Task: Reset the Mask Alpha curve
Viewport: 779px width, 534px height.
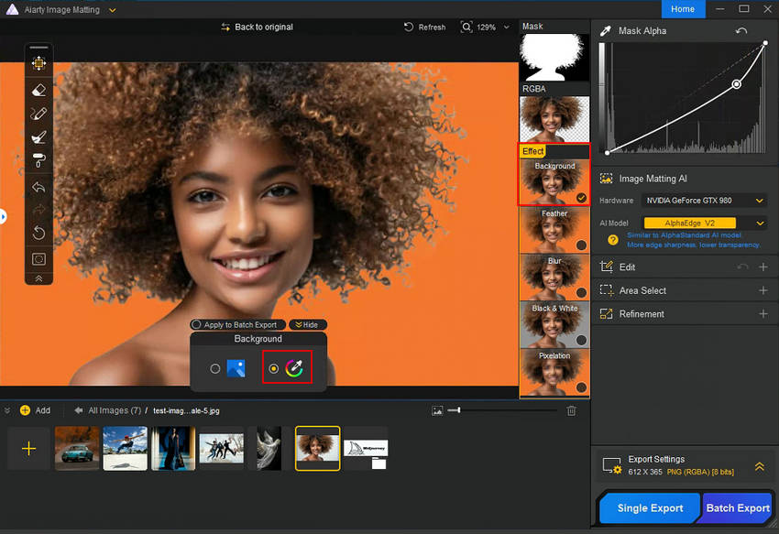Action: coord(741,31)
